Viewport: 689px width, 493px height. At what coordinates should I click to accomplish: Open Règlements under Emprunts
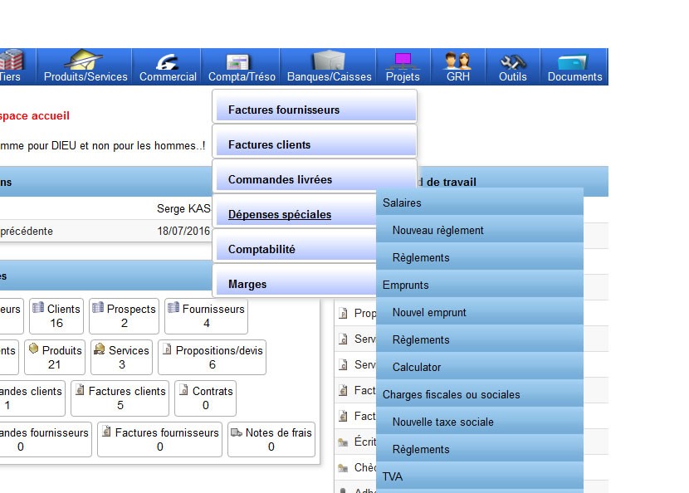[480, 339]
